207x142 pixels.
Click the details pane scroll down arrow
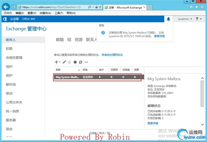pyautogui.click(x=202, y=124)
